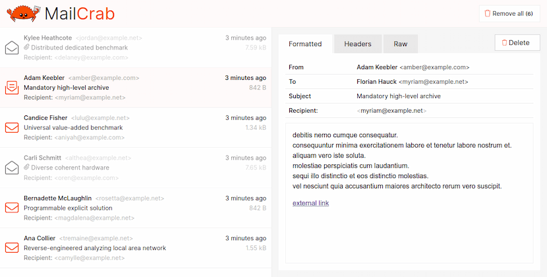Image resolution: width=547 pixels, height=277 pixels.
Task: Click the trash icon in Delete button
Action: 504,43
